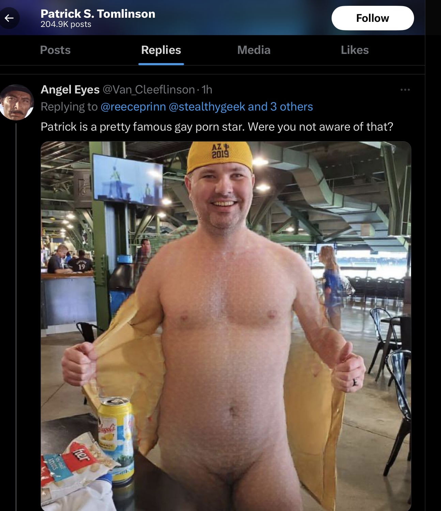The image size is (441, 511).
Task: Open the @stealthygeek mention
Action: pyautogui.click(x=207, y=107)
